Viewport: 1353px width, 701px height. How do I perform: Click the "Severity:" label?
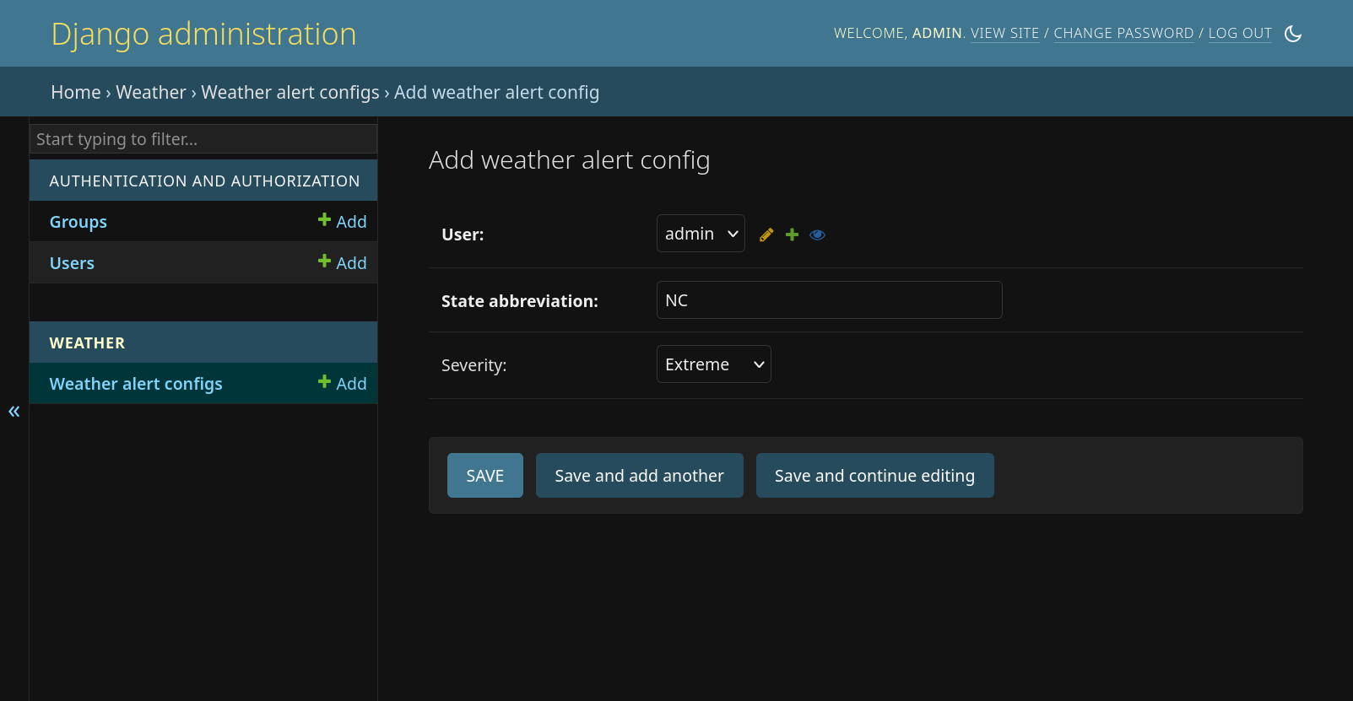coord(474,365)
